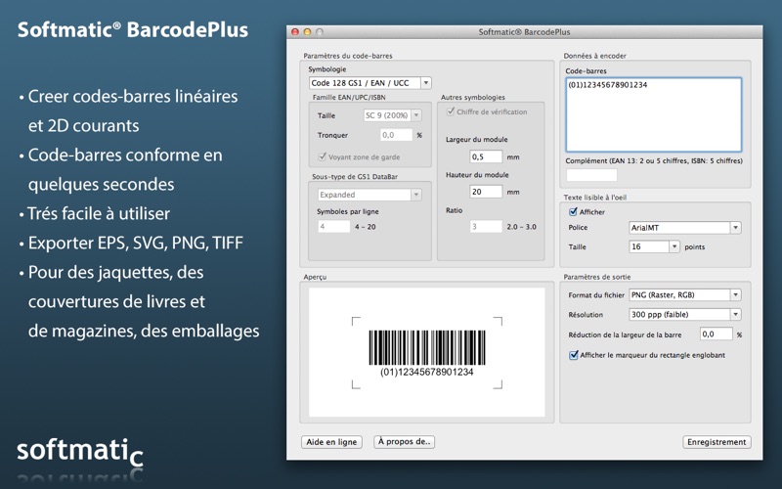This screenshot has width=782, height=489.
Task: Open the Taille 16 points dropdown
Action: pyautogui.click(x=654, y=246)
